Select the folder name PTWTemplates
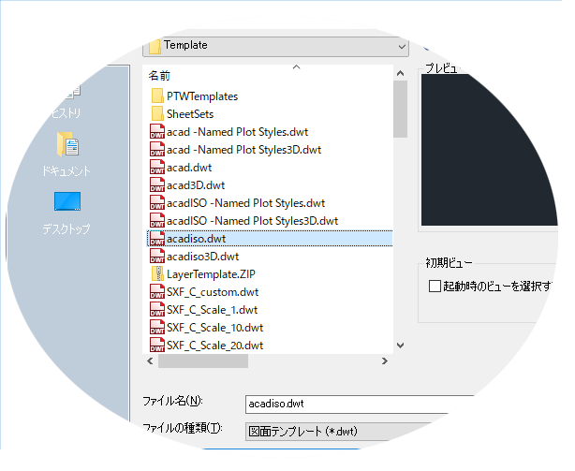The width and height of the screenshot is (575, 471). 202,96
